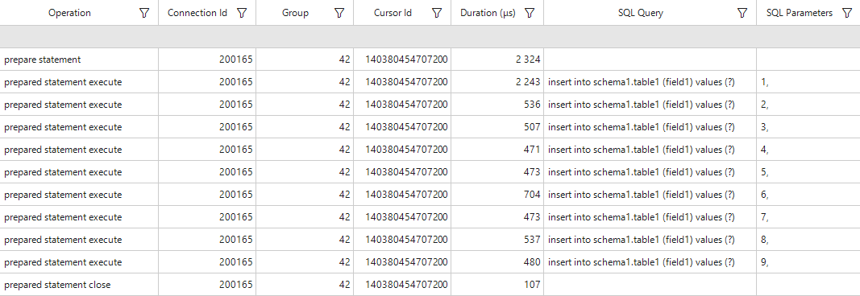The image size is (860, 296).
Task: Open the Group column filter icon
Action: pyautogui.click(x=339, y=13)
